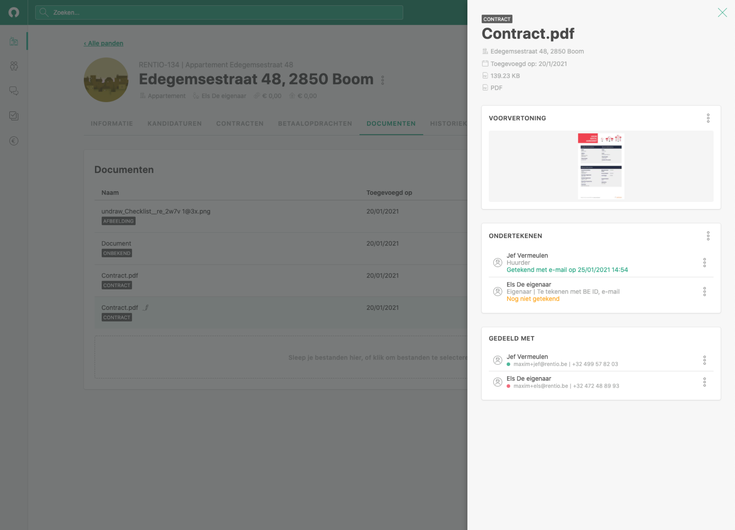Close the Contract.pdf side panel
Viewport: 735px width, 530px height.
[x=722, y=12]
